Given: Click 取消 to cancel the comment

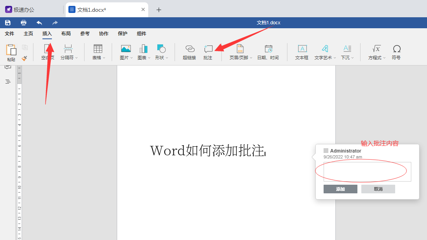Looking at the screenshot, I should [378, 189].
